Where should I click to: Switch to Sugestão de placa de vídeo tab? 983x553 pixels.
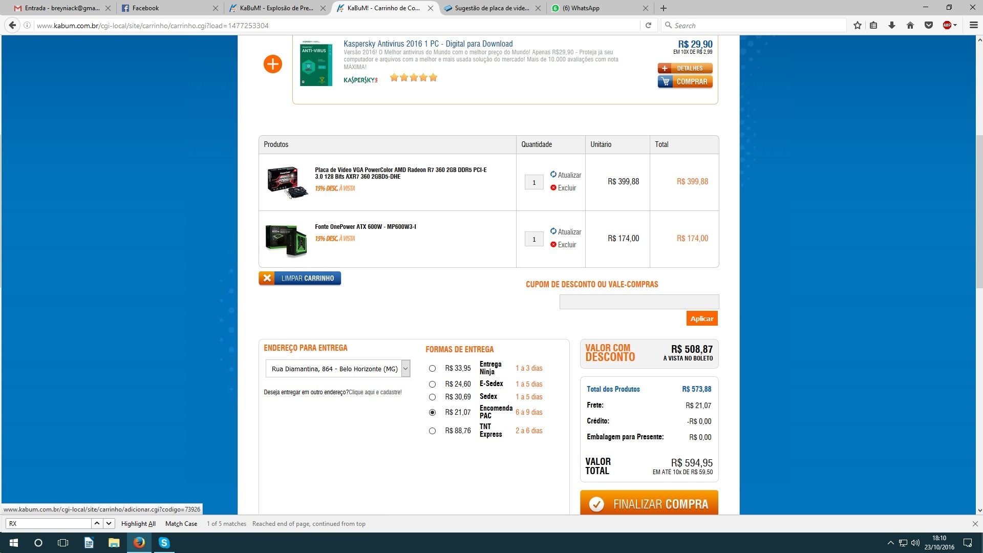click(x=491, y=8)
